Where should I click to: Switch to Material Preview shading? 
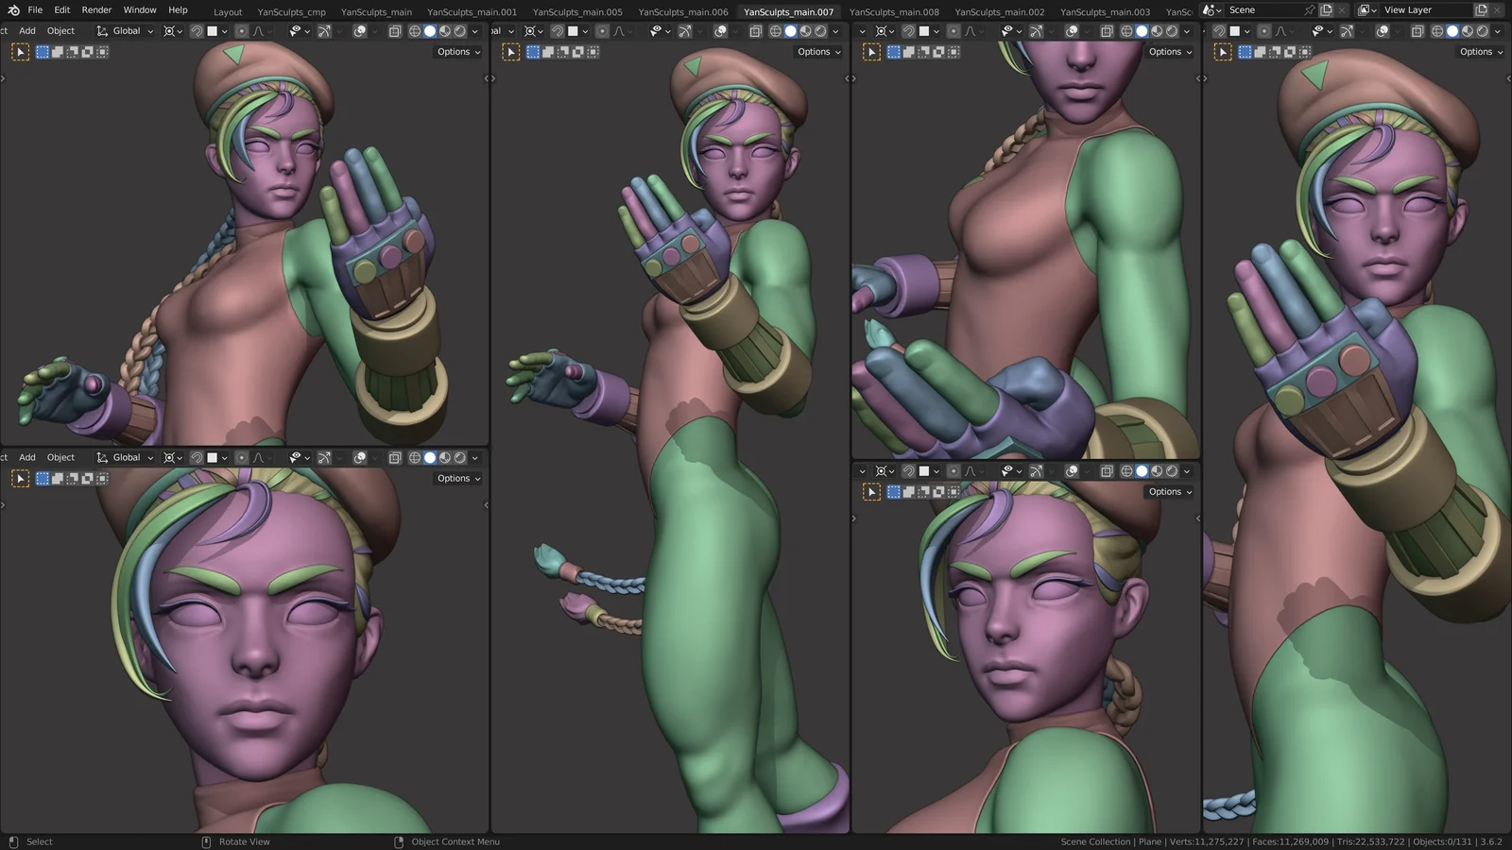[444, 31]
